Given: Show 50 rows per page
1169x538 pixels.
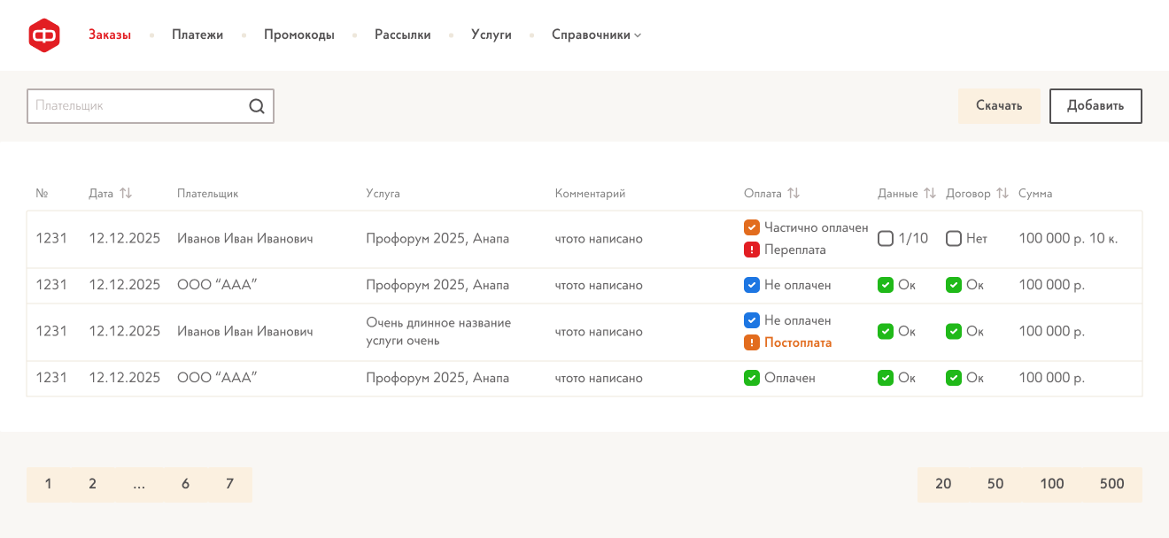Looking at the screenshot, I should 995,484.
